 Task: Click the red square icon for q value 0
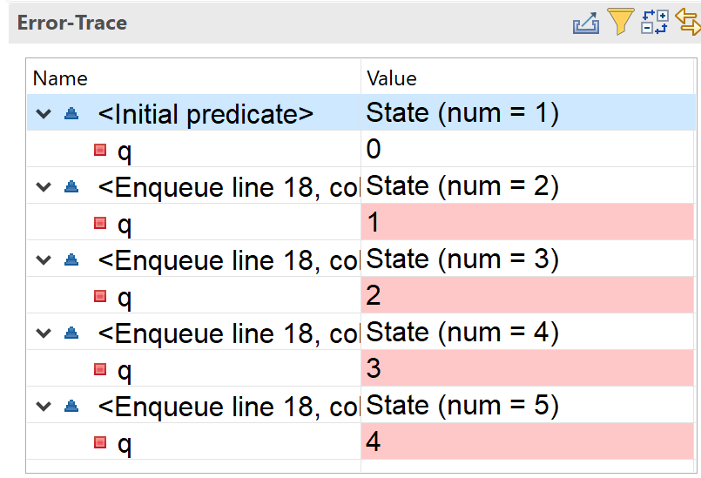pyautogui.click(x=100, y=150)
